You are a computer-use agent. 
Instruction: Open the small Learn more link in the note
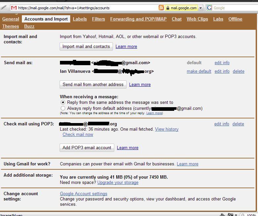(x=154, y=113)
